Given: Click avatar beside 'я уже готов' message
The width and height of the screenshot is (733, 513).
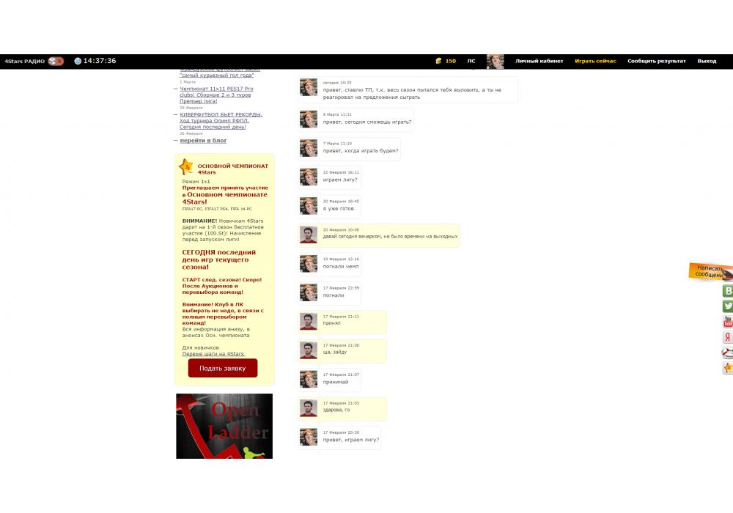Looking at the screenshot, I should tap(309, 206).
